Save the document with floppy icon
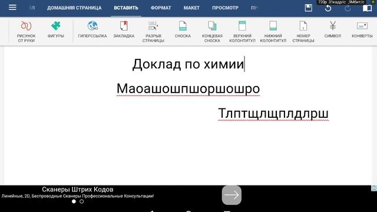377x212 pixels. tap(309, 8)
